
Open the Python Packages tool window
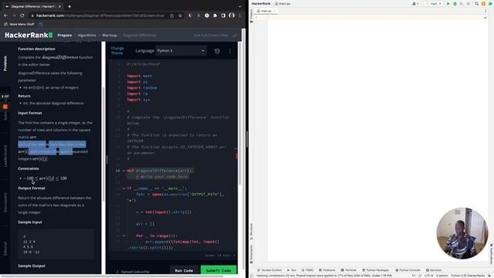(376, 270)
